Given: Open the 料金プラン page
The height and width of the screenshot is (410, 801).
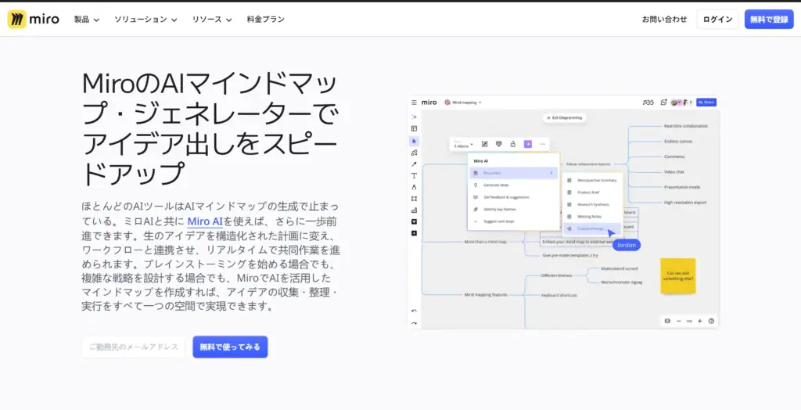Looking at the screenshot, I should tap(265, 19).
